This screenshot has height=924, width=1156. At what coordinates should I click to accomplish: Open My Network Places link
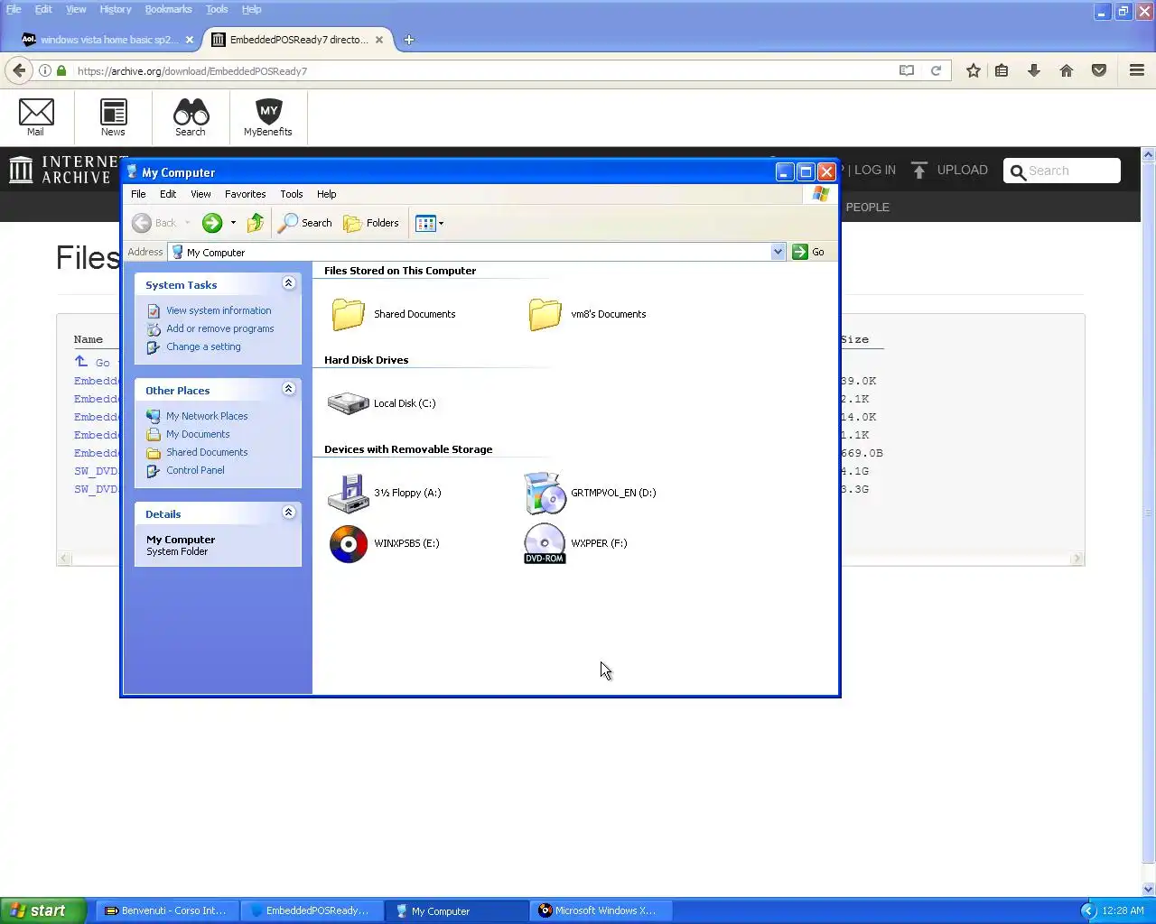point(207,416)
